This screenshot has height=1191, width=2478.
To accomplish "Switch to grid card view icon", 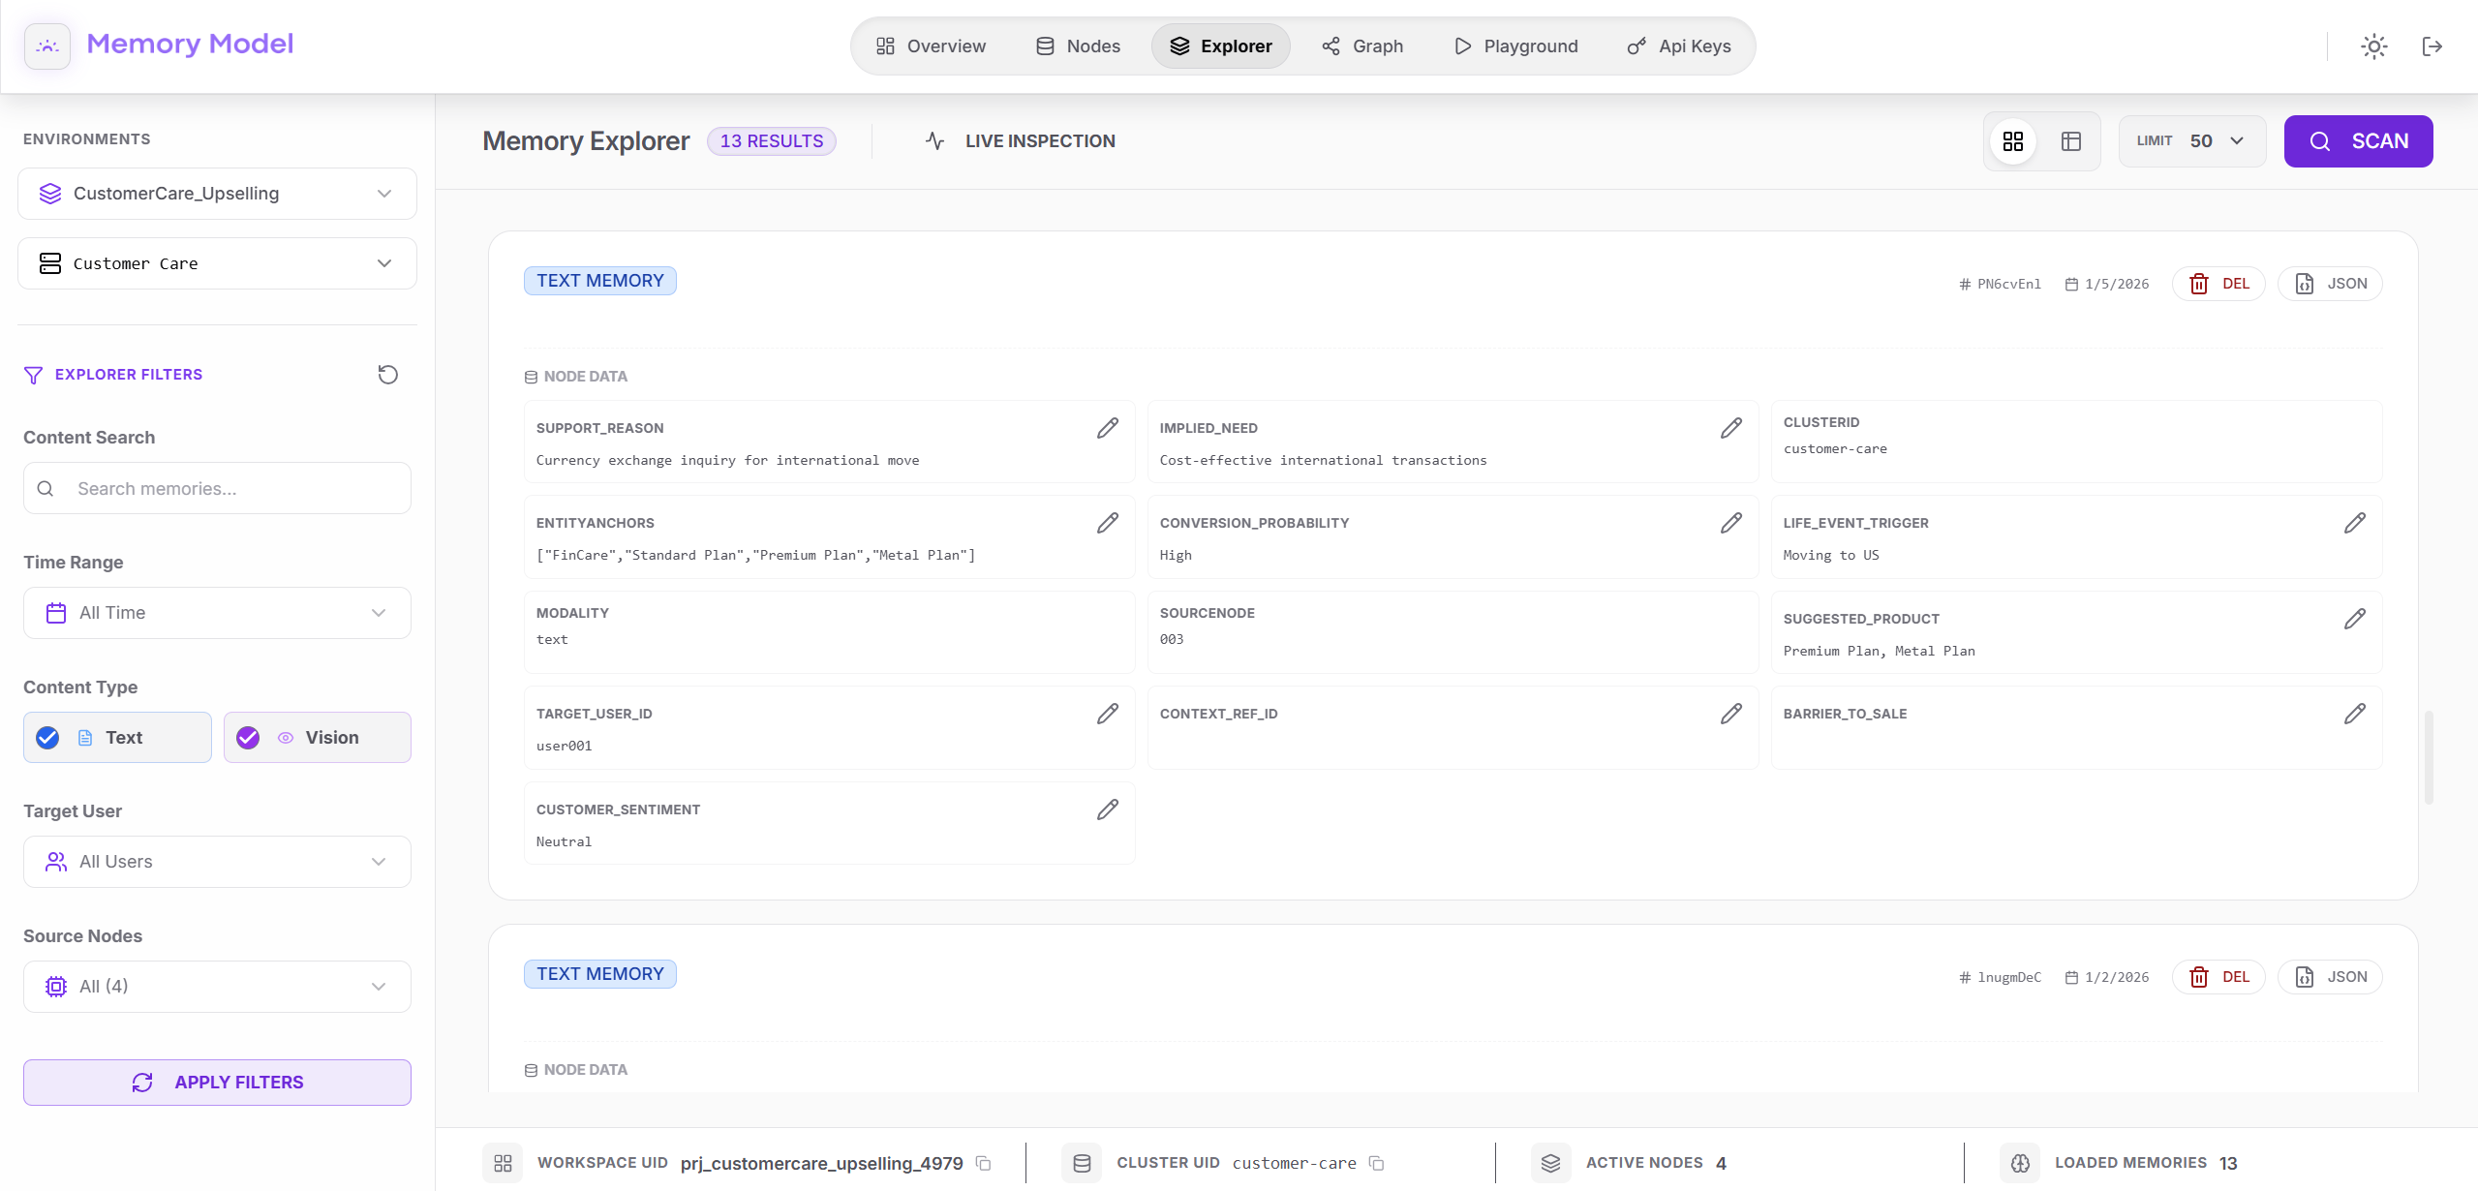I will pyautogui.click(x=2013, y=141).
